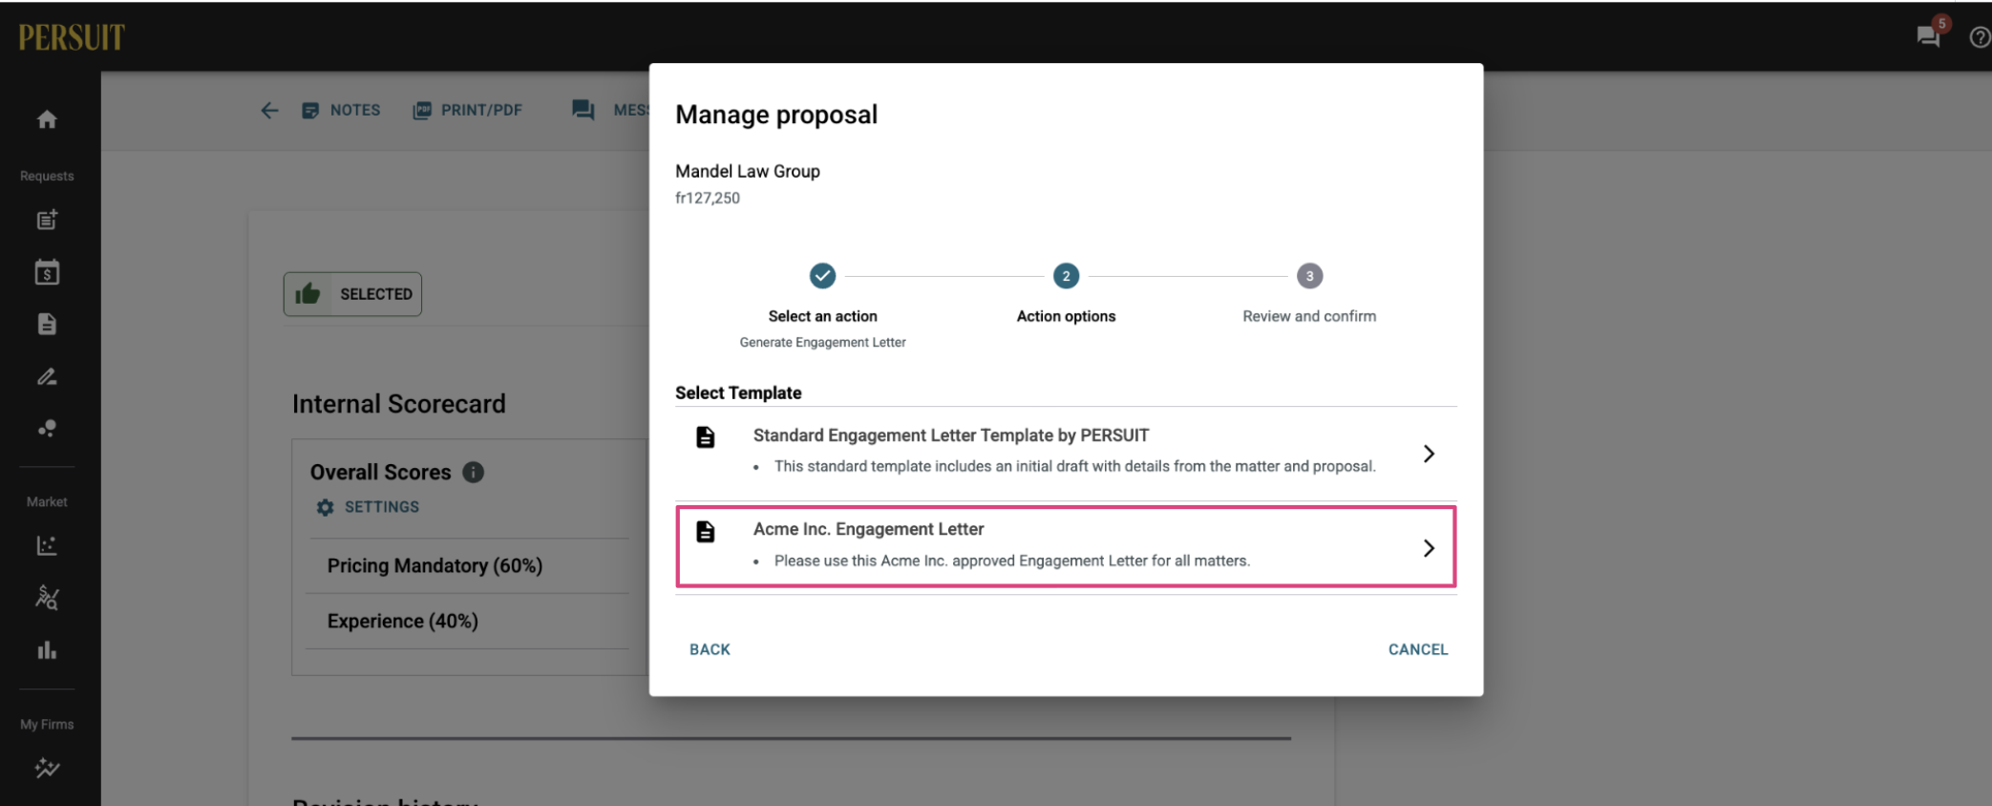This screenshot has height=806, width=1992.
Task: Click Experience (40%) row
Action: coord(468,621)
